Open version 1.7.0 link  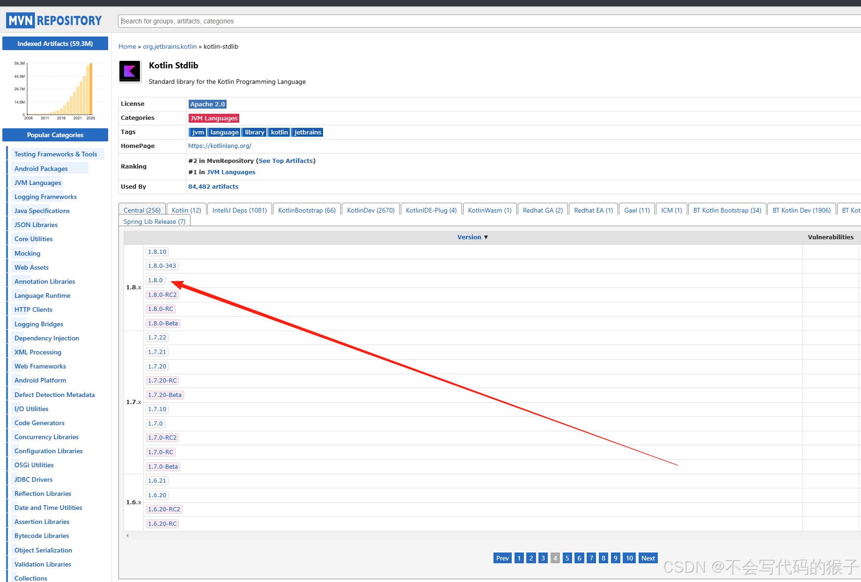[155, 424]
